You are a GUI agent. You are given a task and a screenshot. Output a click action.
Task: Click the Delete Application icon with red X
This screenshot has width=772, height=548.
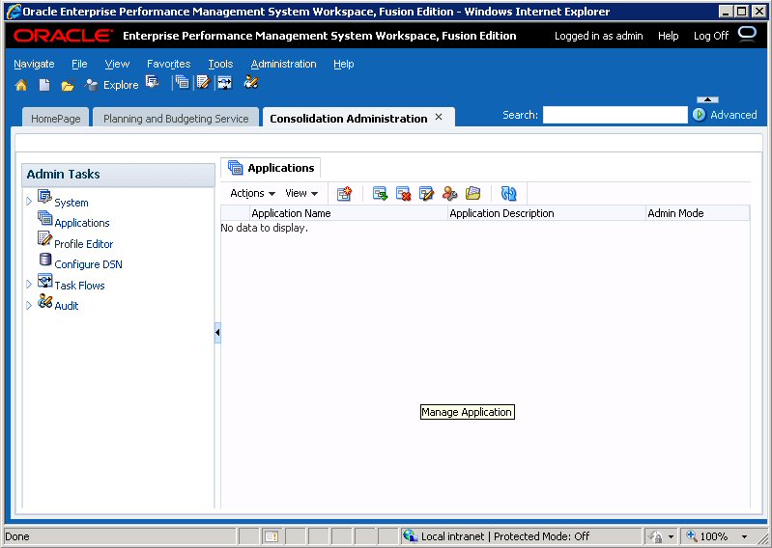403,193
